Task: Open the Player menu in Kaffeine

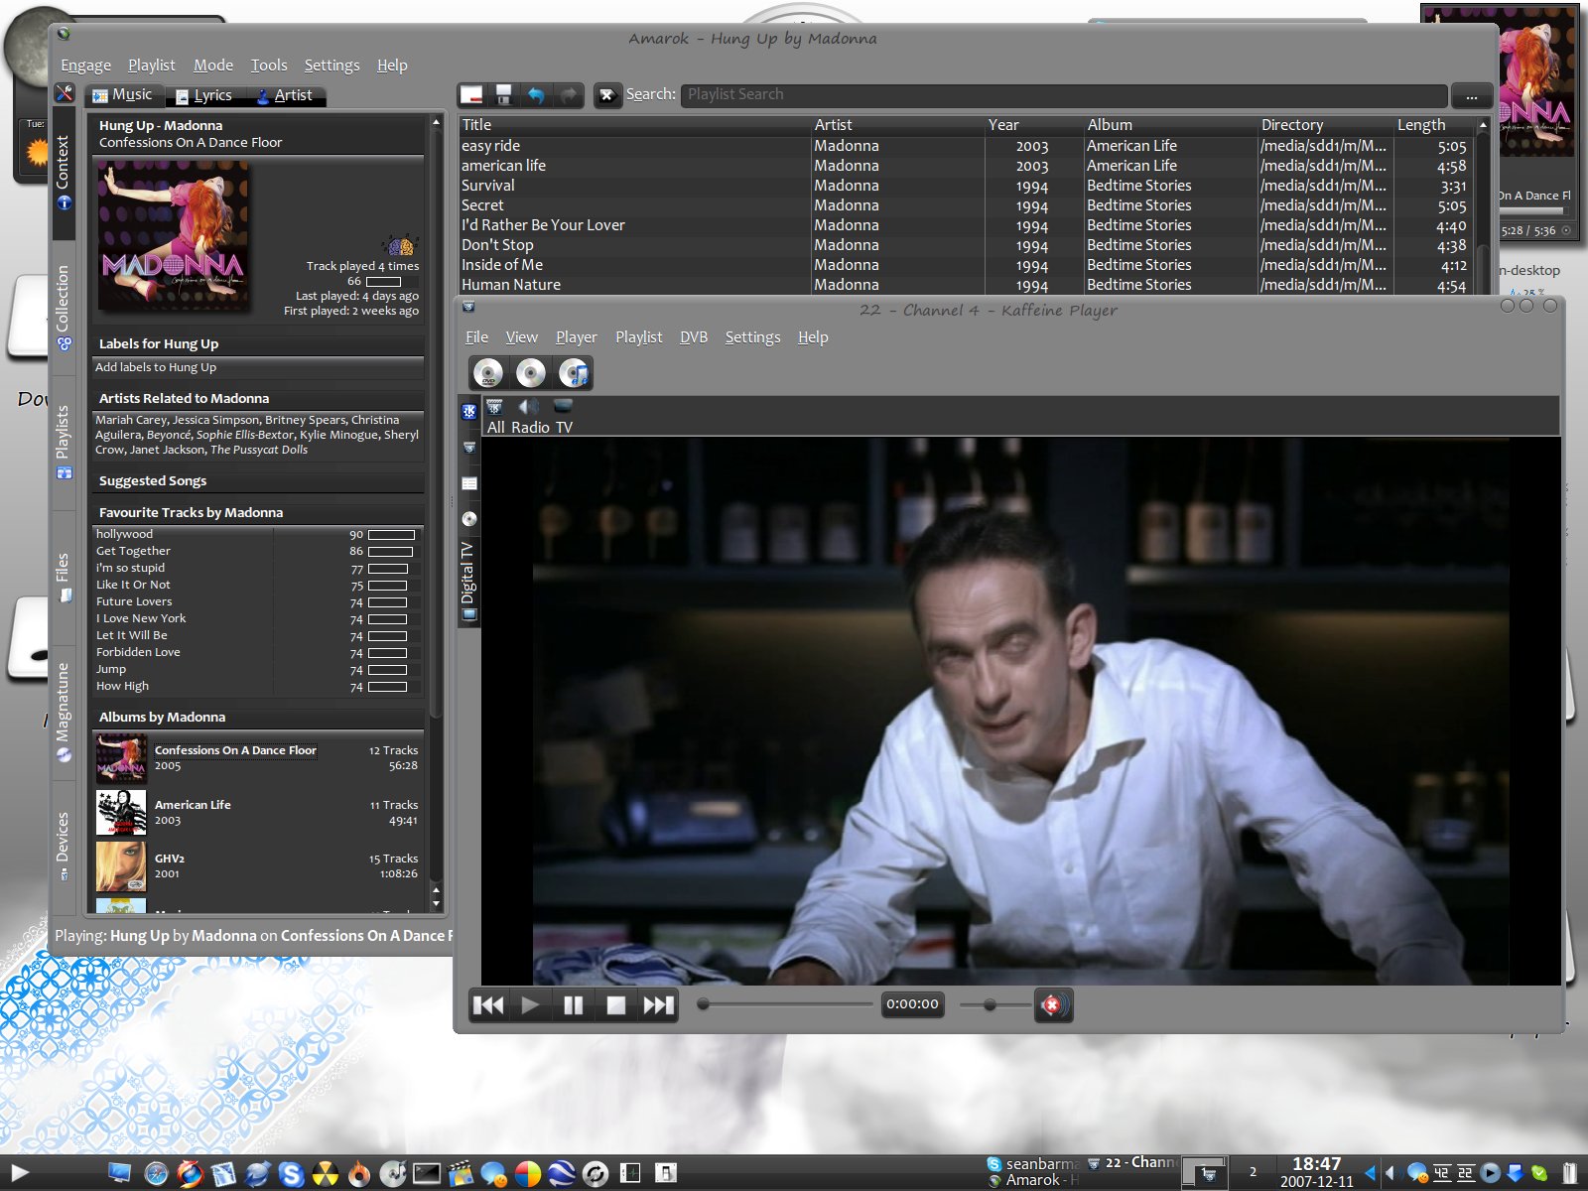Action: (x=576, y=337)
